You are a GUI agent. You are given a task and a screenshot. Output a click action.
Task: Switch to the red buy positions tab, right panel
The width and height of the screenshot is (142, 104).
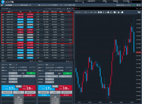click(x=66, y=95)
